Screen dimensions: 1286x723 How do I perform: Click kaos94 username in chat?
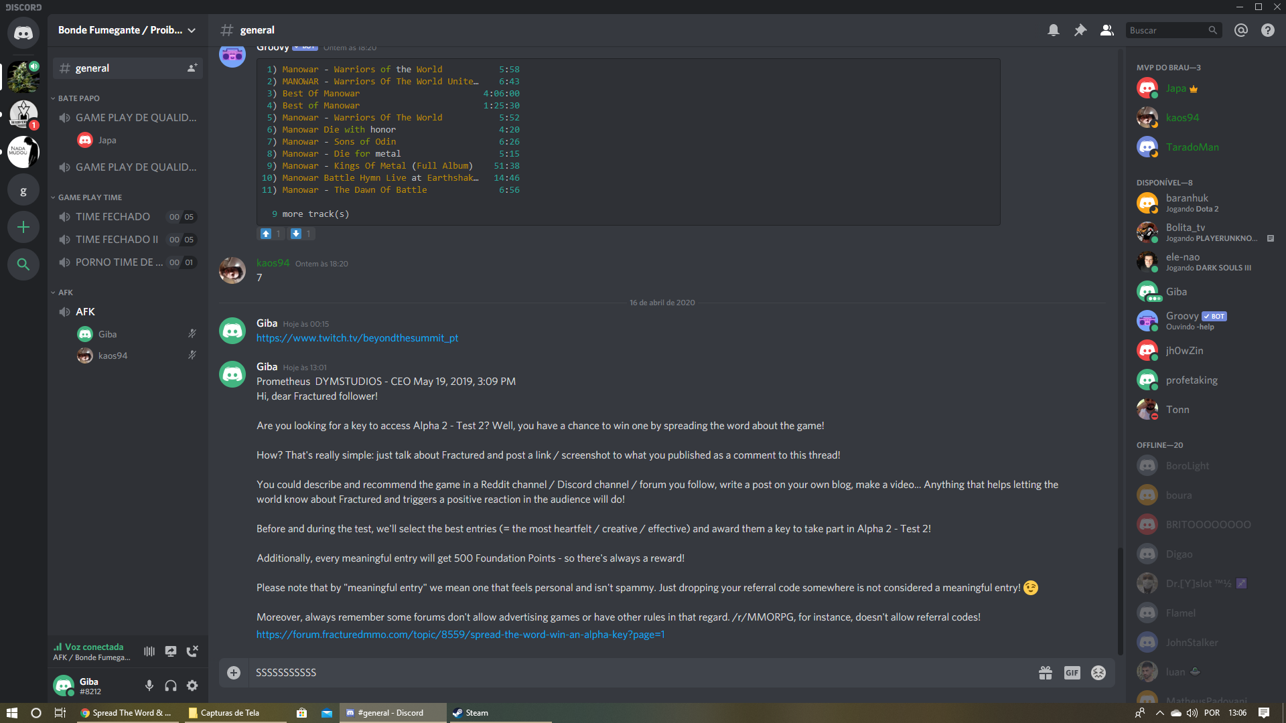click(x=273, y=263)
